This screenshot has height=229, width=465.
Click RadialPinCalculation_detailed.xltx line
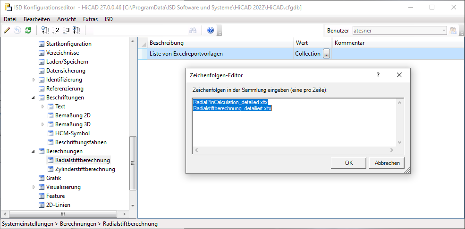click(230, 102)
